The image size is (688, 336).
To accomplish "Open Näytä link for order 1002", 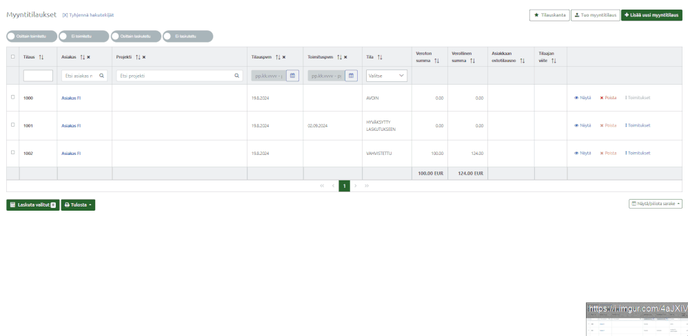I will pos(583,154).
